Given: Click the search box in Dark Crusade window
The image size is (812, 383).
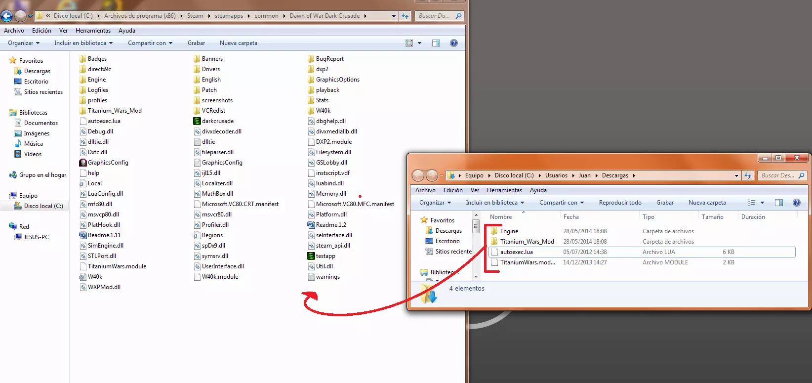Looking at the screenshot, I should 439,16.
